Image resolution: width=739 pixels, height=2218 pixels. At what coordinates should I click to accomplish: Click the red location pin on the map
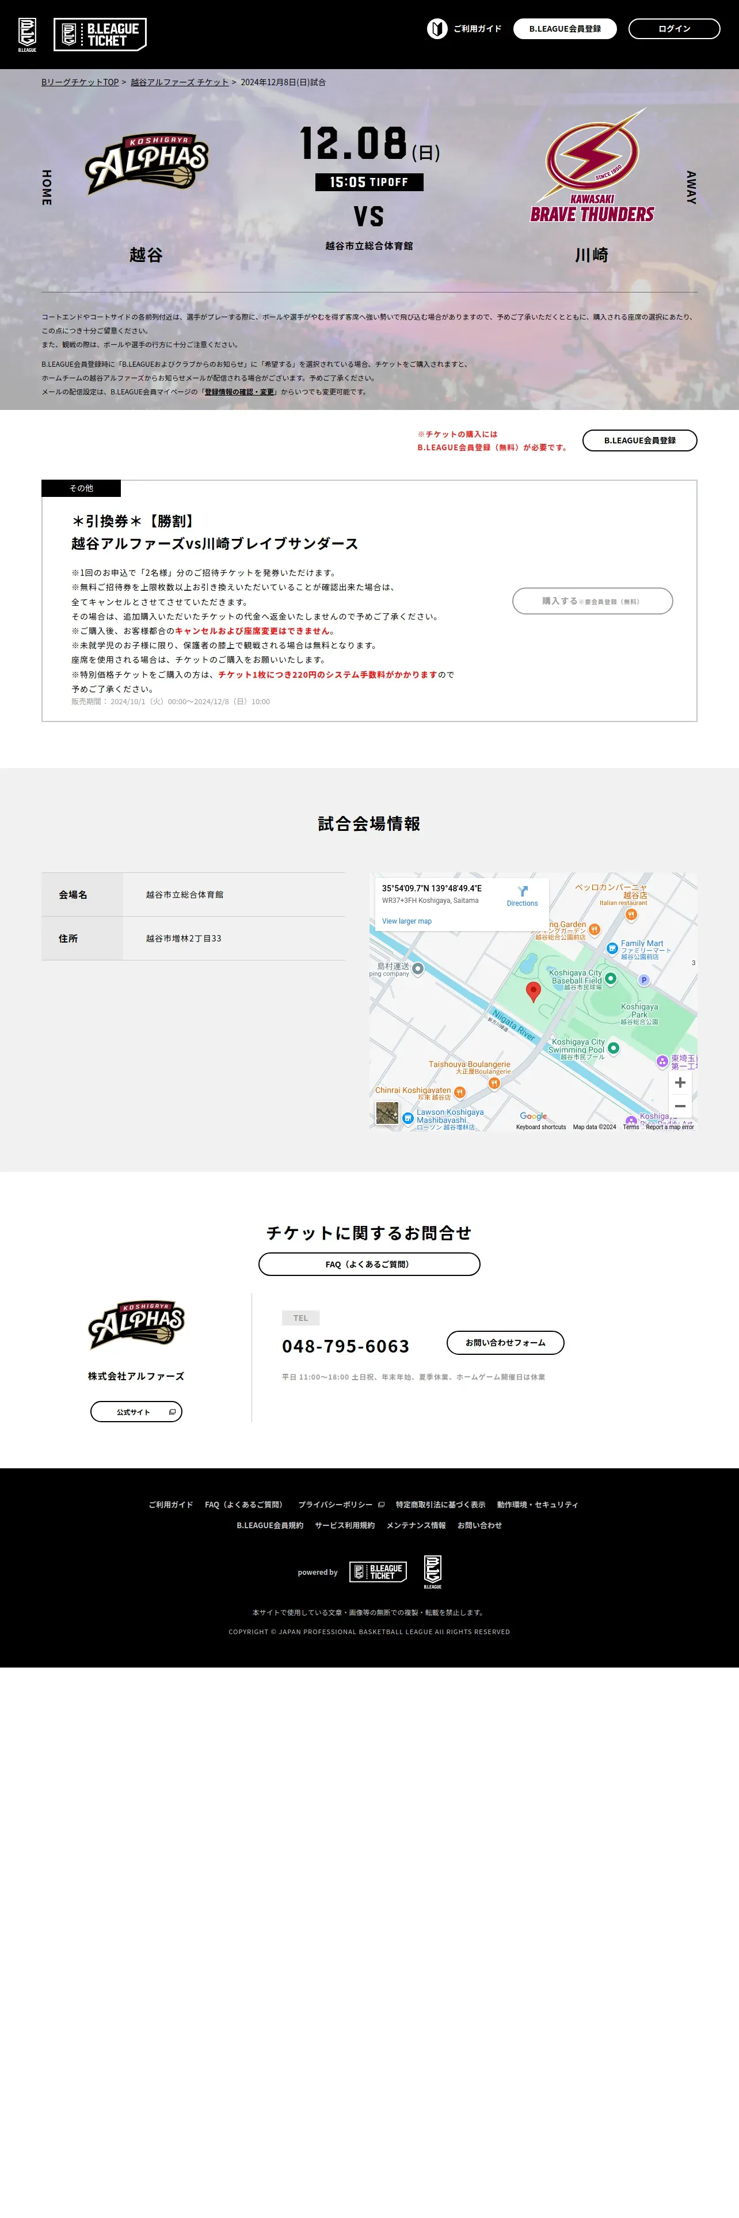pyautogui.click(x=534, y=992)
